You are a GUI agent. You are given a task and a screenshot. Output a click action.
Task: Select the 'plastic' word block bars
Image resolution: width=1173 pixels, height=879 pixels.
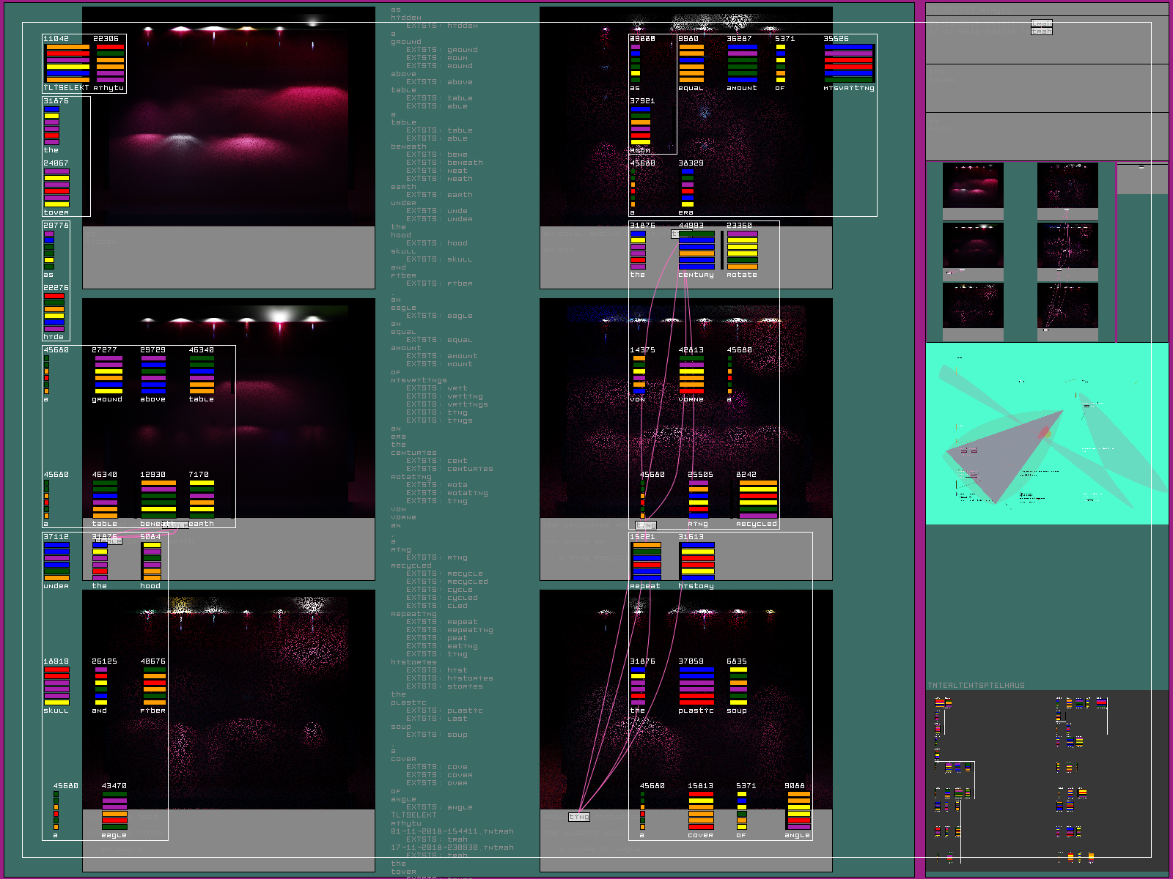[x=696, y=686]
